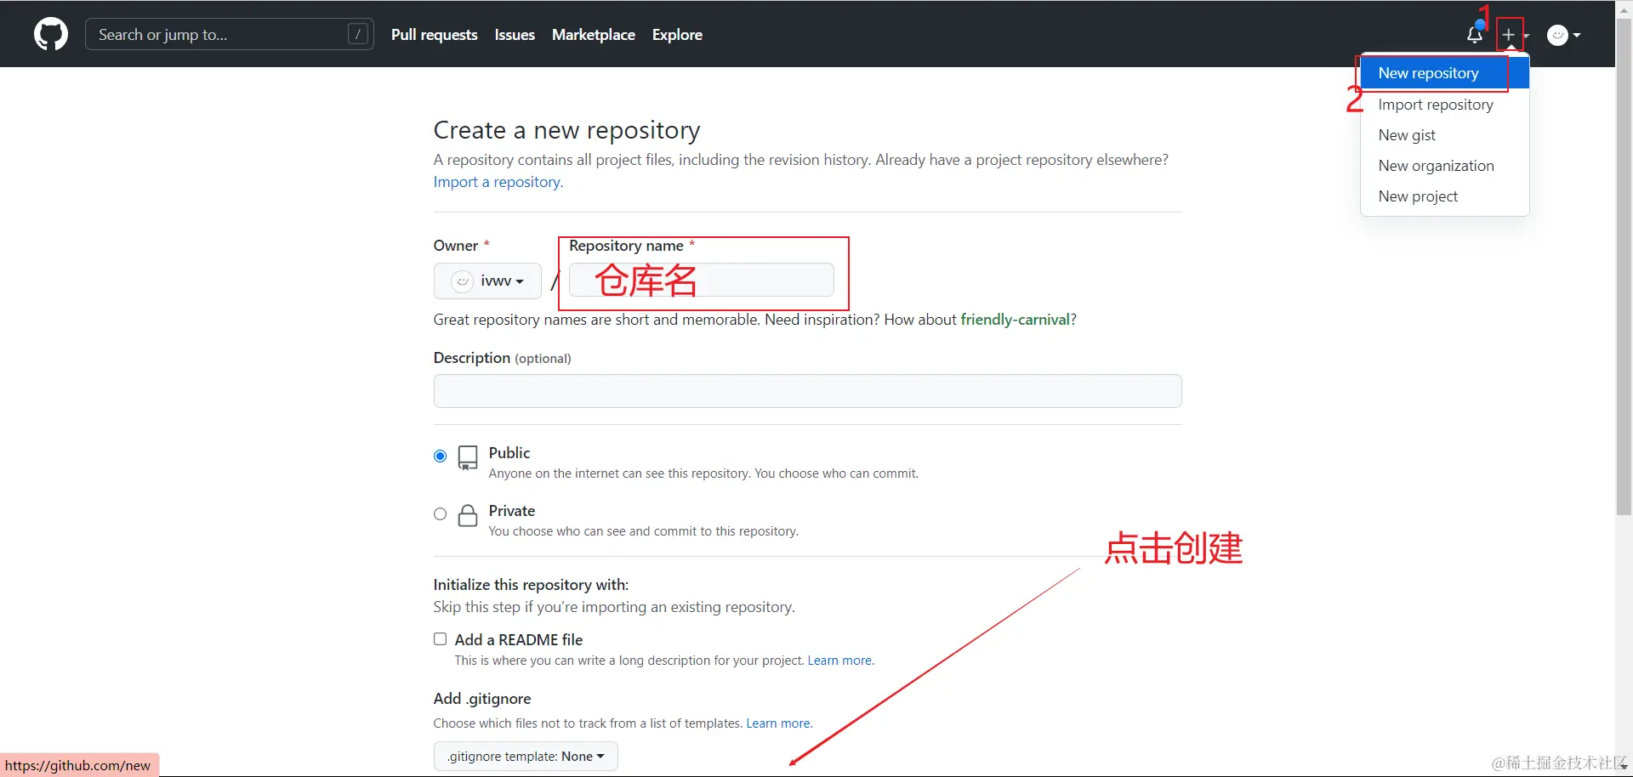1633x777 pixels.
Task: Choose New organization menu entry
Action: (x=1445, y=166)
